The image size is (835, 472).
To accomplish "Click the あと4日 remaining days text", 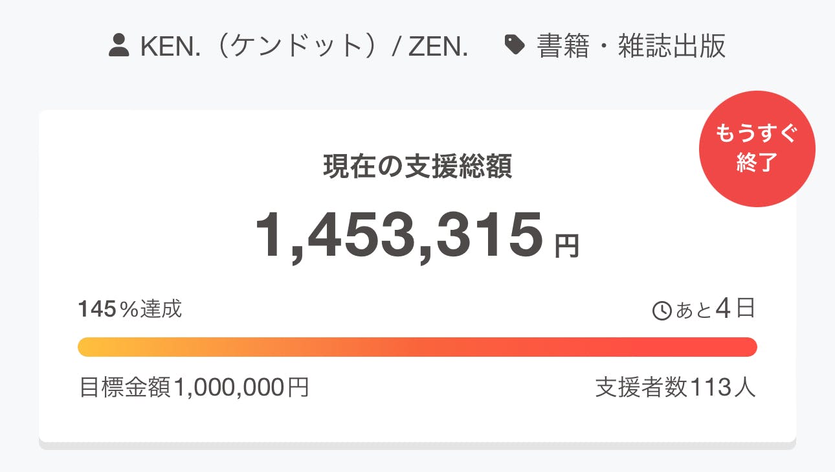I will click(x=715, y=309).
